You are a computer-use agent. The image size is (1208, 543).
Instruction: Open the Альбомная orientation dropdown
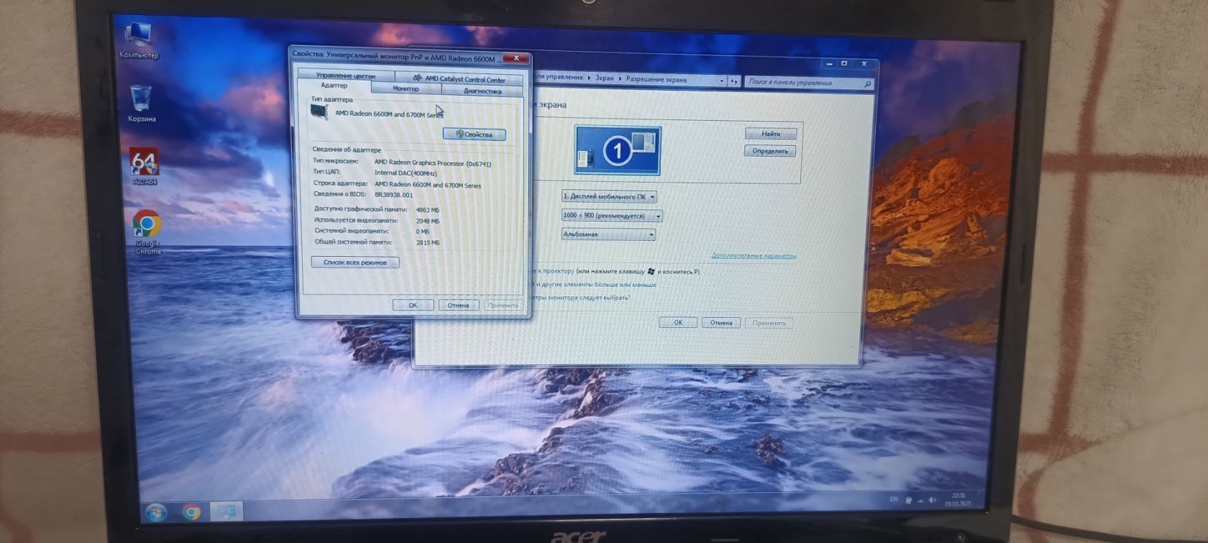608,234
